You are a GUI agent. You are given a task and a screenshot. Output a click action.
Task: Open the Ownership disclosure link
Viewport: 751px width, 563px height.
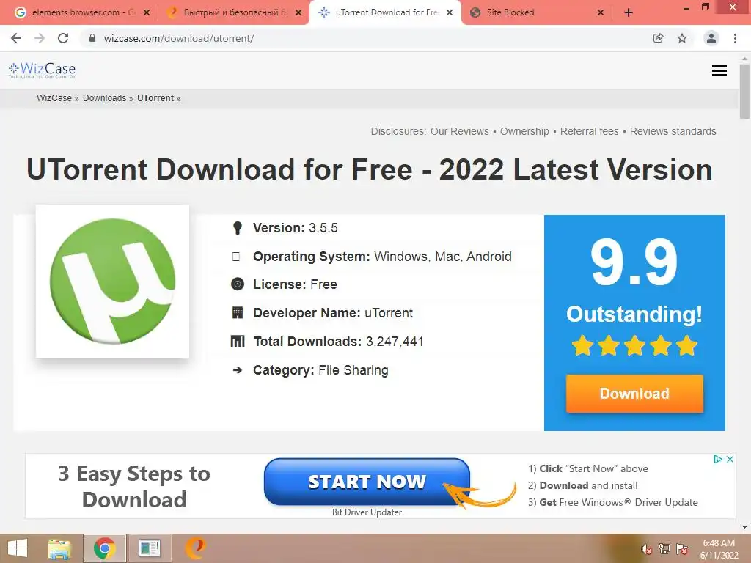(x=524, y=131)
